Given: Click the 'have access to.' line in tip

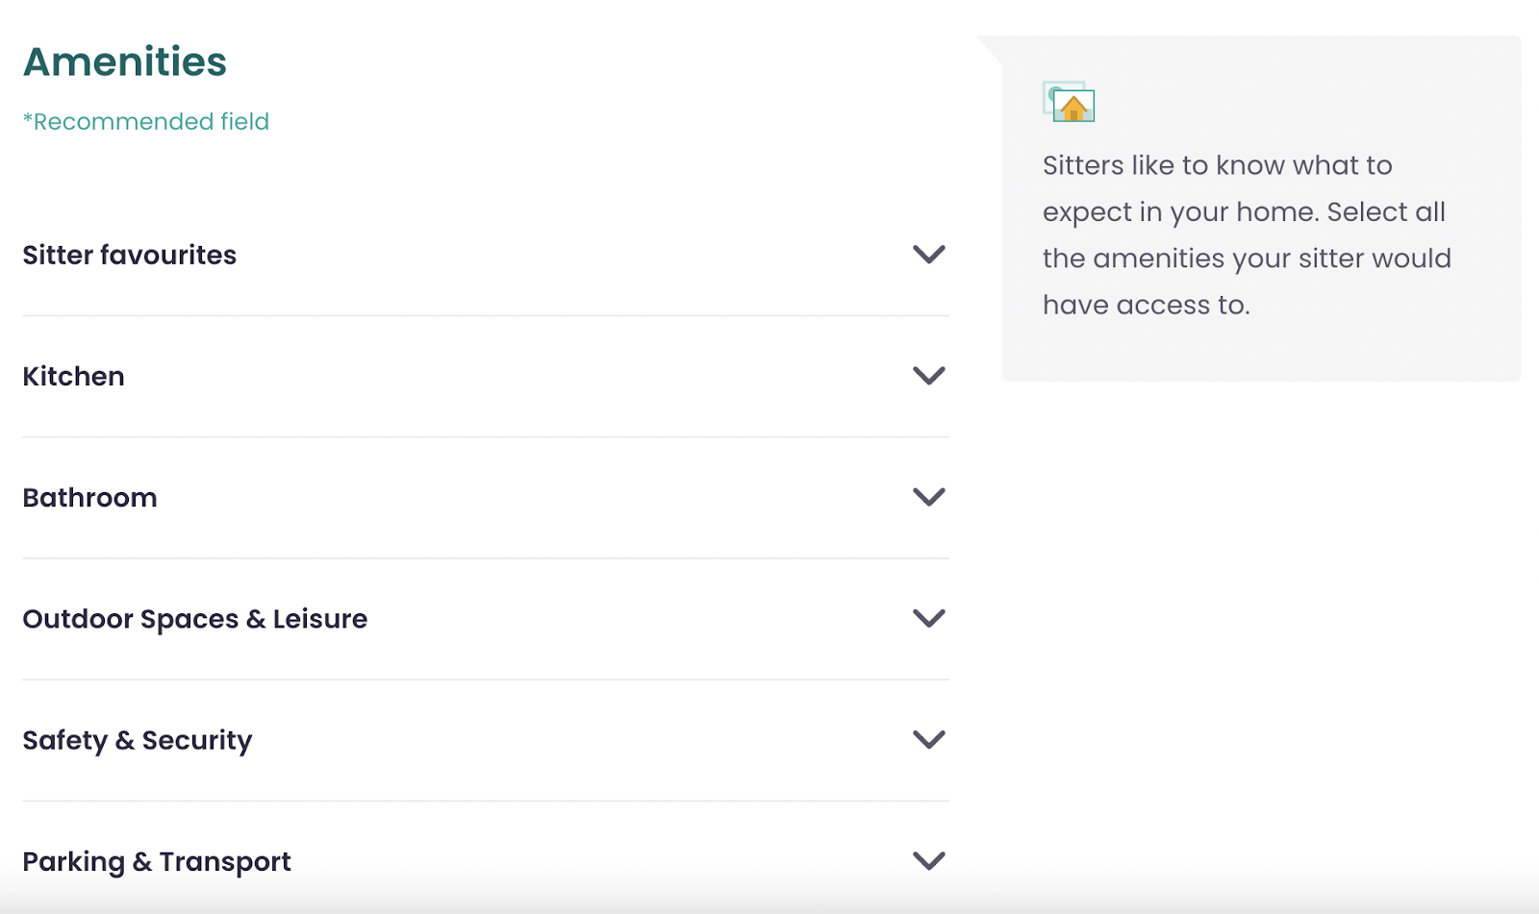Looking at the screenshot, I should click(1146, 305).
